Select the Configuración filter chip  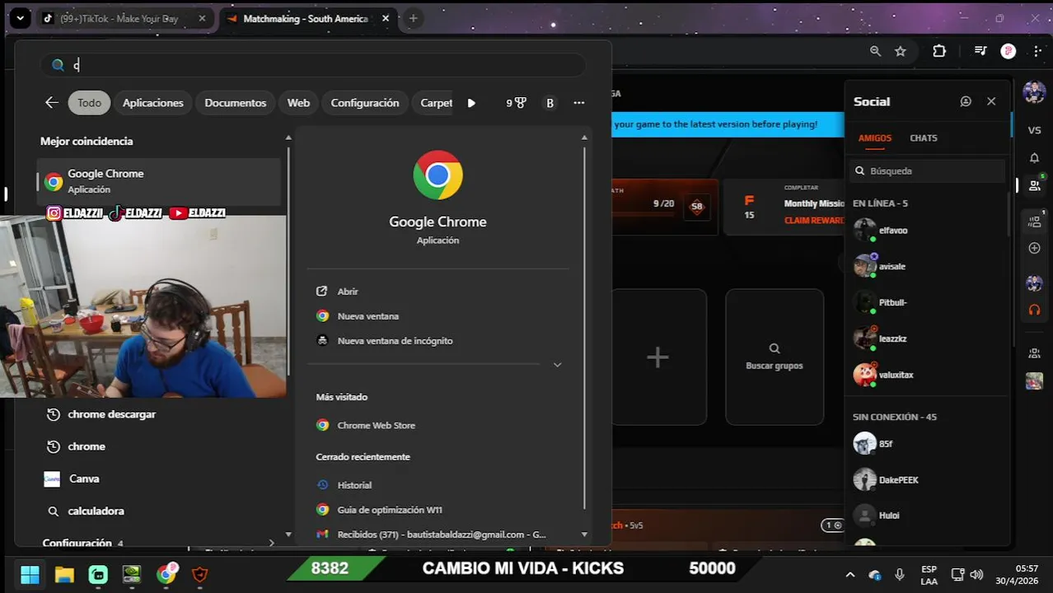[365, 103]
